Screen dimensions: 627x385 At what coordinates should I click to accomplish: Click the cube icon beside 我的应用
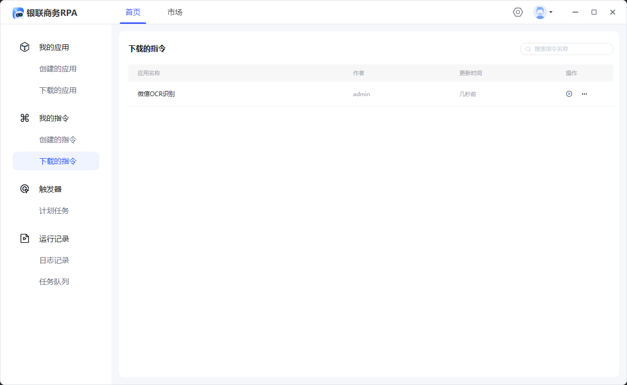25,47
